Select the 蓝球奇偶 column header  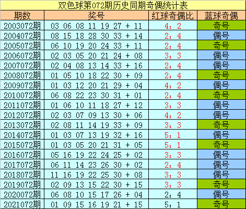pyautogui.click(x=221, y=16)
